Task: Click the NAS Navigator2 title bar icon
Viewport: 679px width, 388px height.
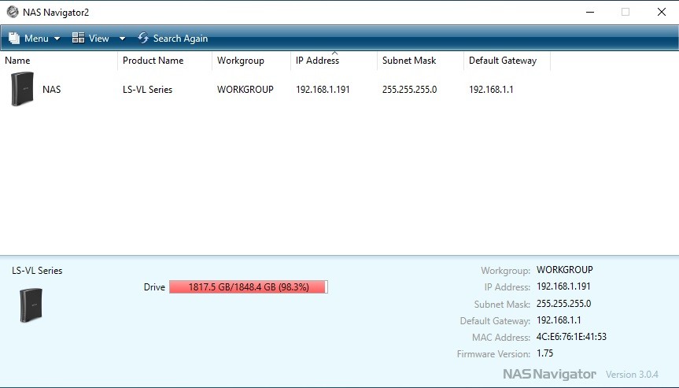Action: point(13,12)
